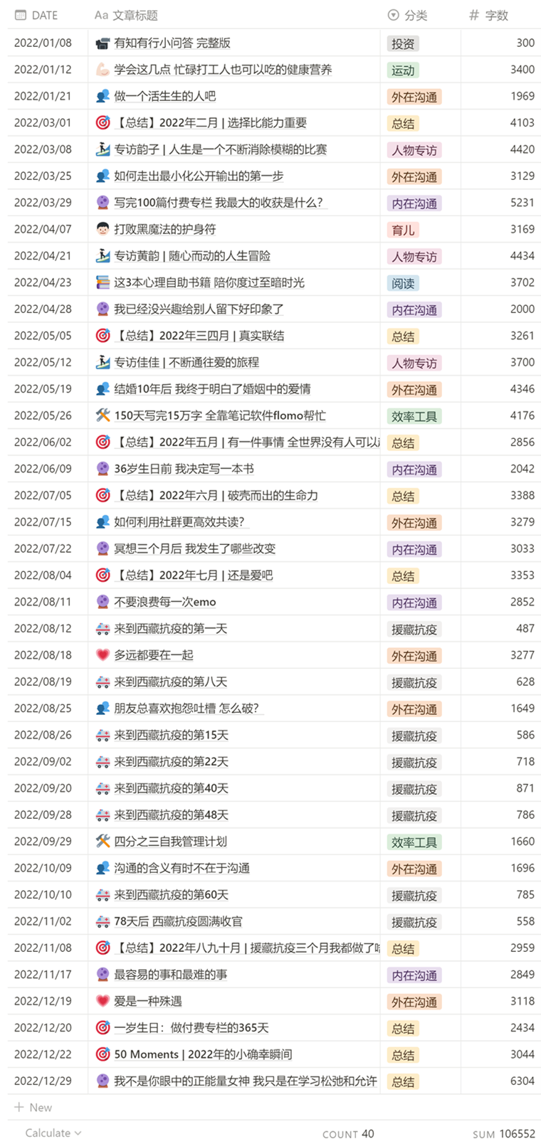Open page 结婚10年后 终于明白了婚姻中的爱情

point(212,389)
